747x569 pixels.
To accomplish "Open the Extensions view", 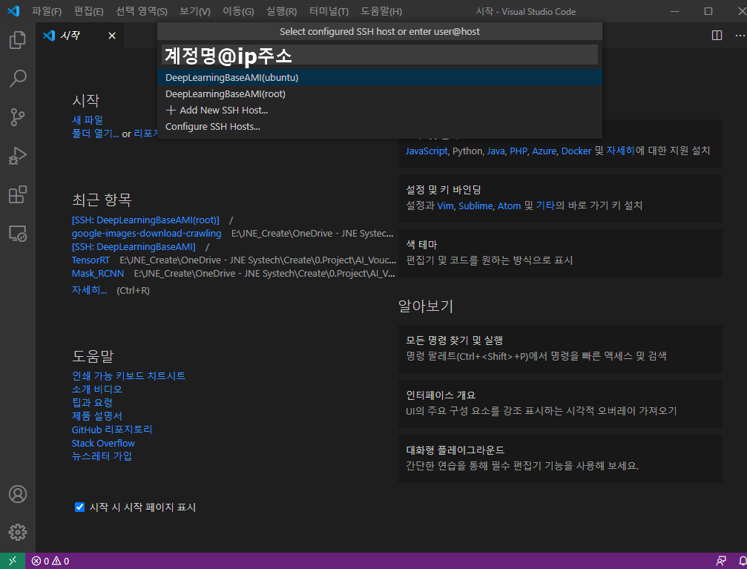I will click(x=18, y=194).
